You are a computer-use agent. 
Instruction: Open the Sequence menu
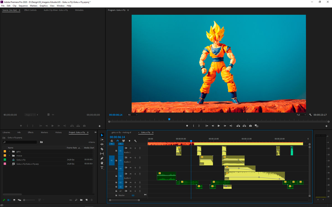click(23, 6)
